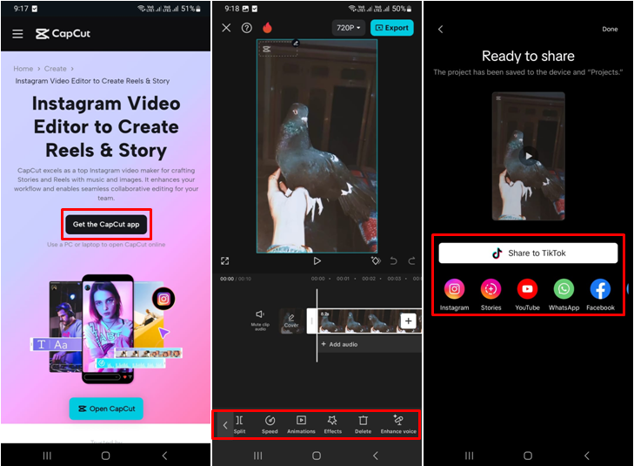Tap the keyframe diamond icon
634x466 pixels.
pos(376,260)
